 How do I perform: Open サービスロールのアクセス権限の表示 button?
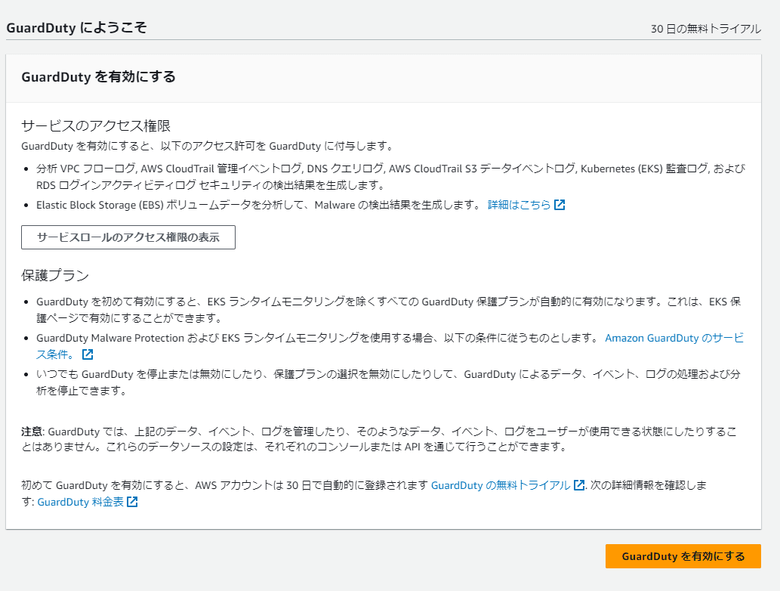click(128, 237)
